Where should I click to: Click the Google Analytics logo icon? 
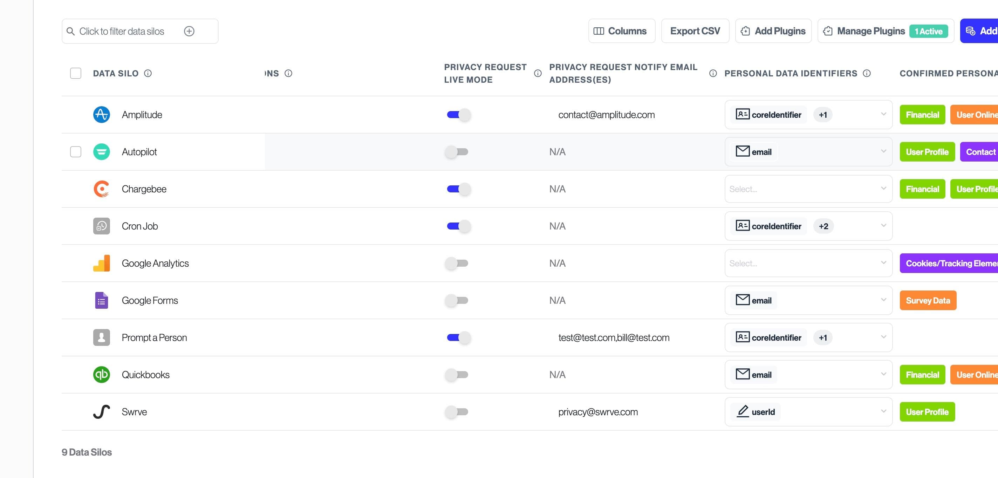tap(102, 264)
